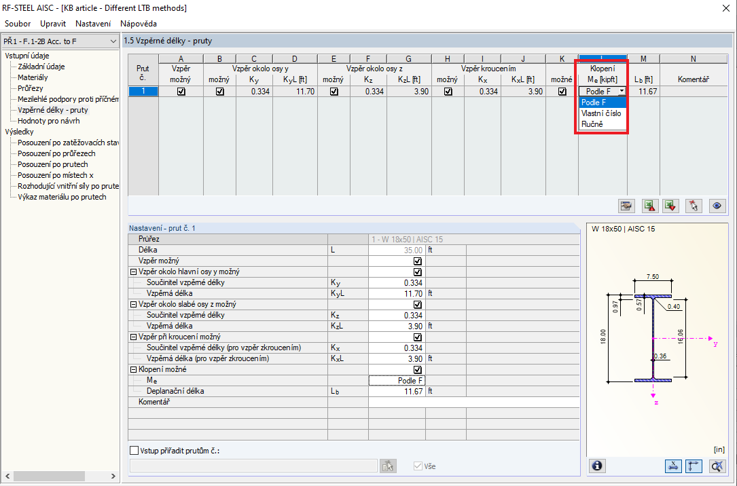Select 'Vlastní číslo' option in dropdown list

click(602, 113)
